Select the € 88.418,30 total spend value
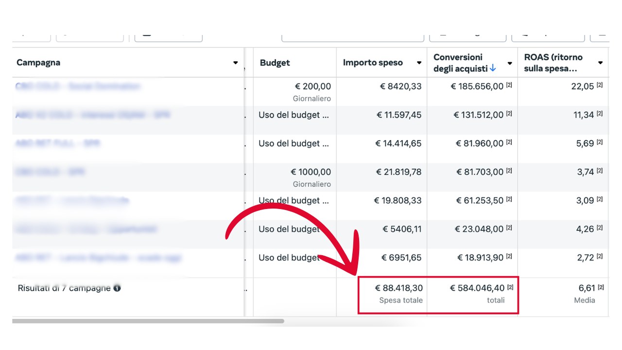The height and width of the screenshot is (350, 622). click(x=399, y=288)
